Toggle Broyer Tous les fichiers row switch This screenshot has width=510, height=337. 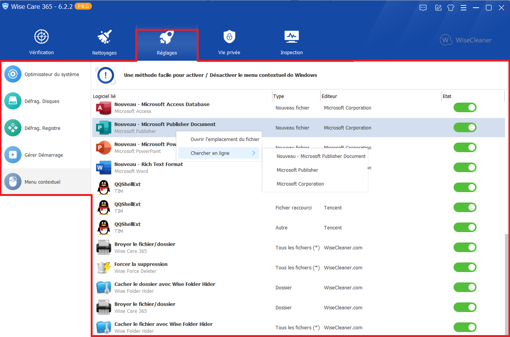(x=465, y=247)
